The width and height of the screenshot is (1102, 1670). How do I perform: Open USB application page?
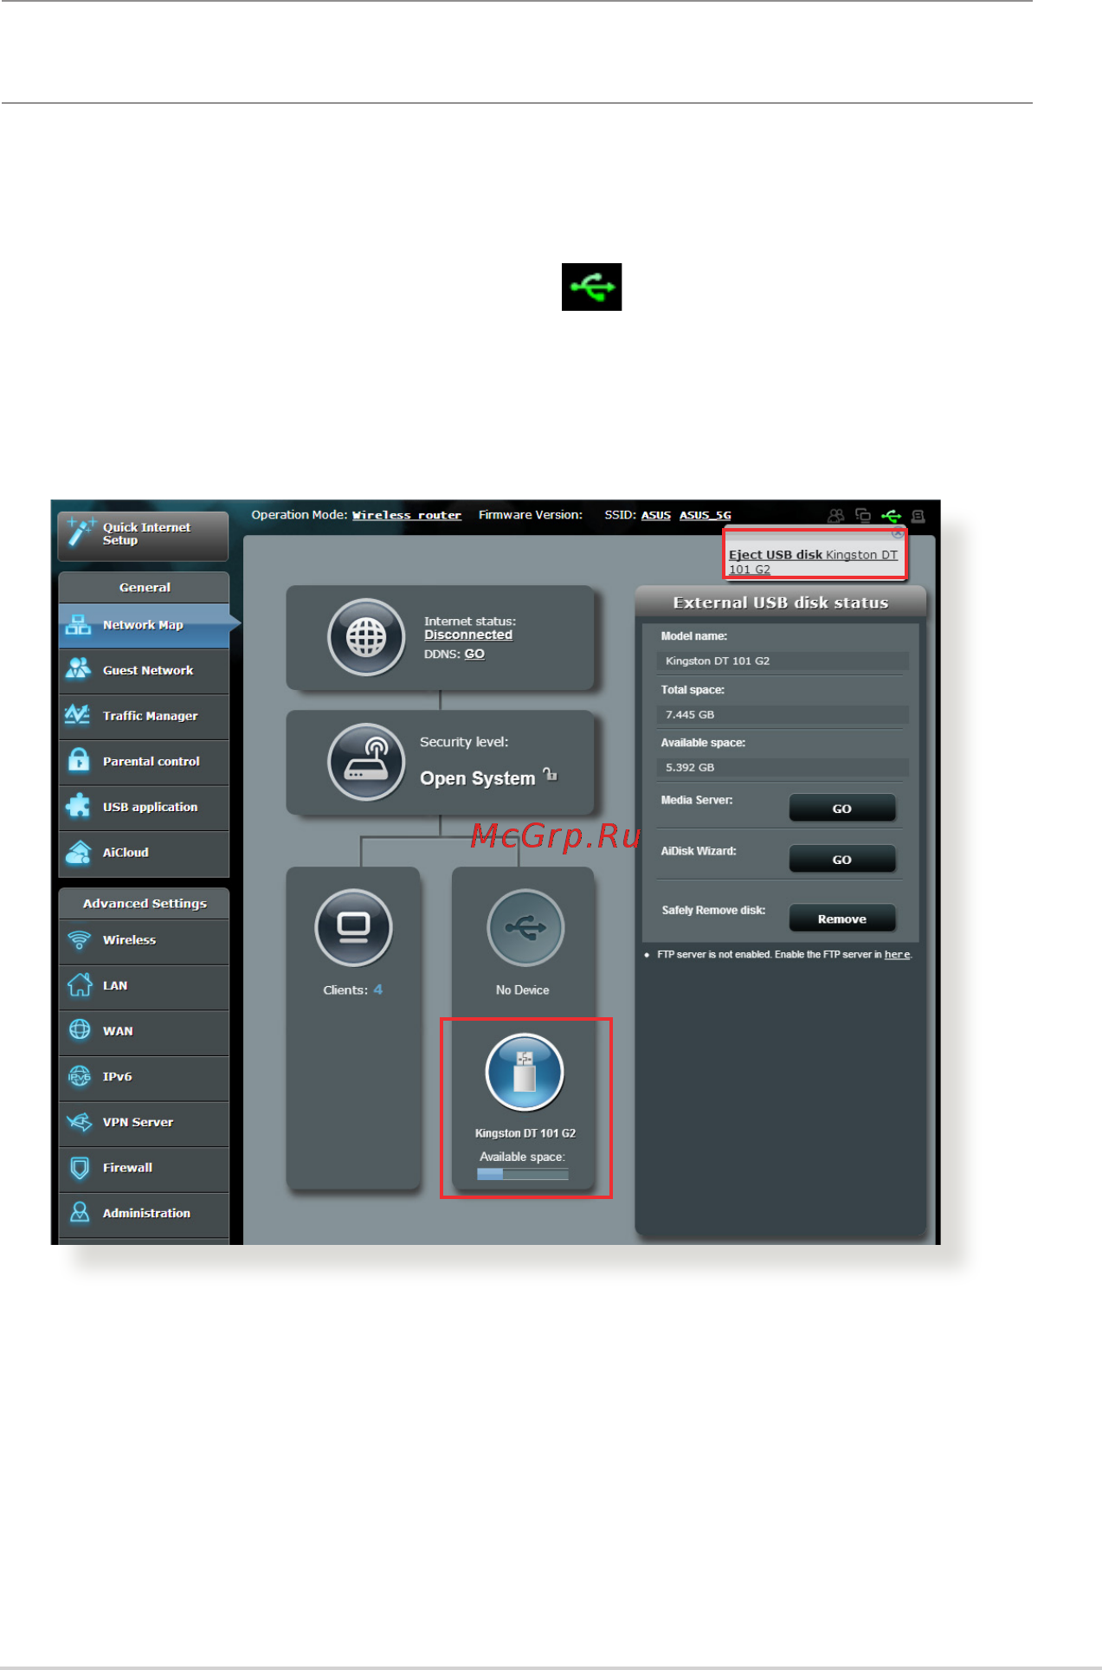[144, 807]
